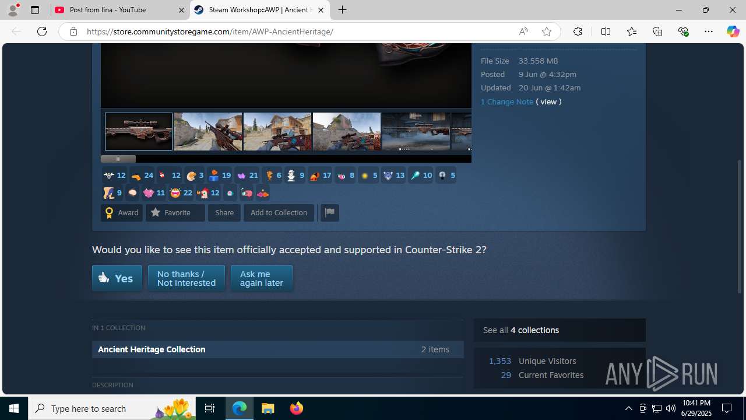Click Ask me again later
The height and width of the screenshot is (420, 746).
pos(262,278)
